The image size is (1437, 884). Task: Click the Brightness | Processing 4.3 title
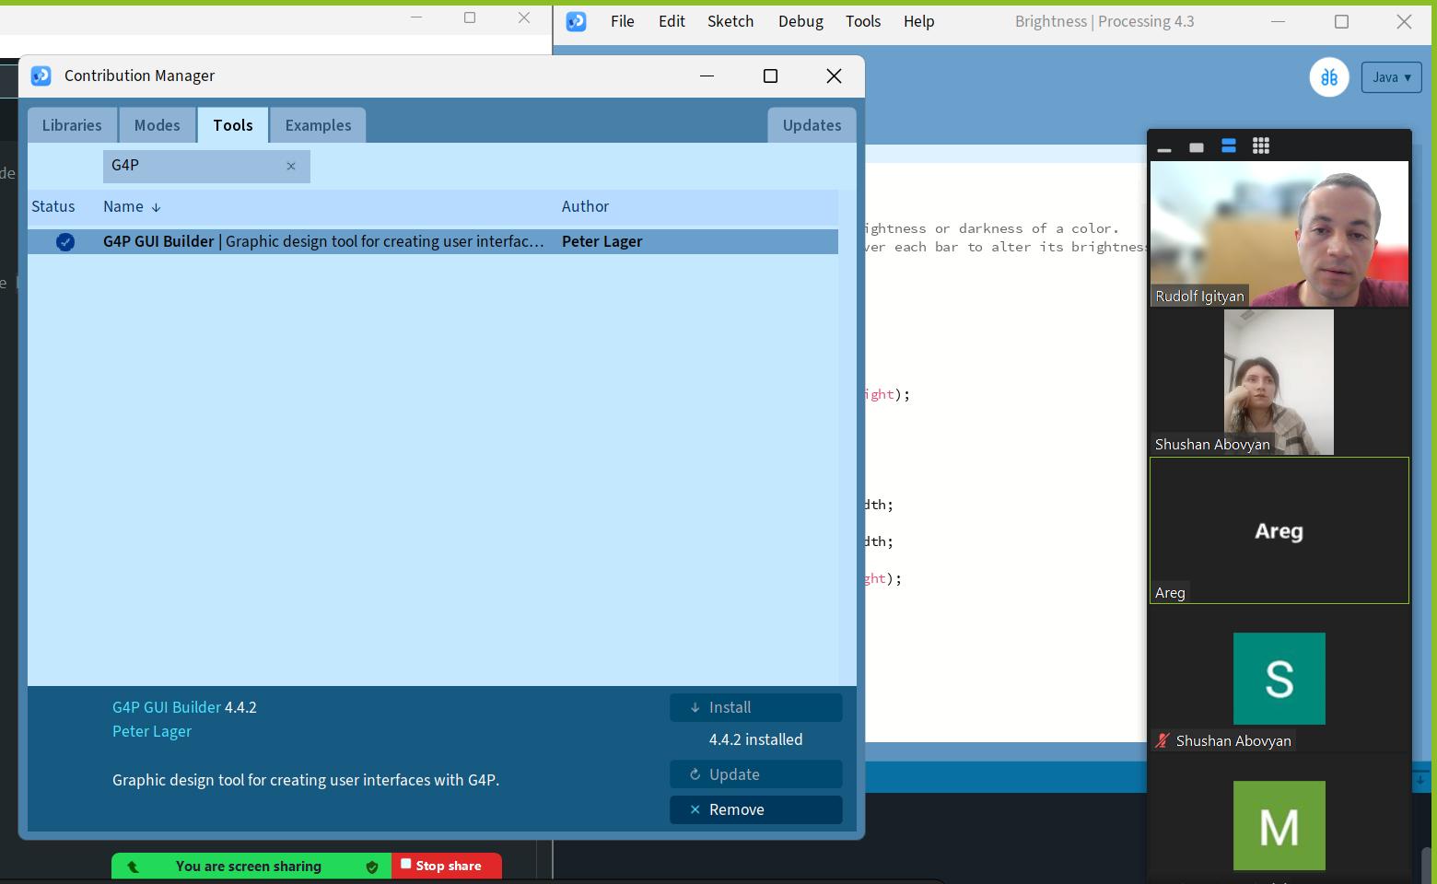pos(1104,21)
